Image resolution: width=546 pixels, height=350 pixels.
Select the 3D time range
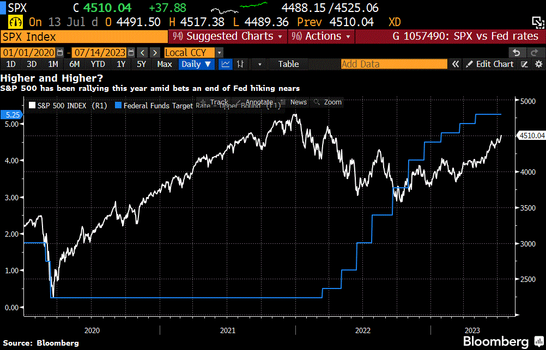tap(32, 64)
